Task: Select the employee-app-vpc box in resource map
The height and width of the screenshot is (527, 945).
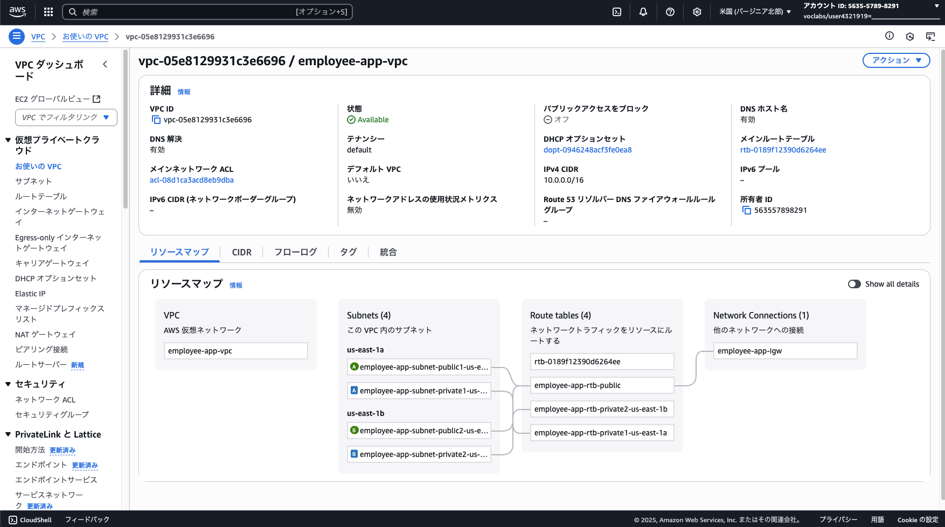Action: pyautogui.click(x=235, y=351)
